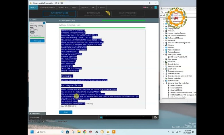Click the edit pencil icon on Samsung Galaxy A30s card

44,23
